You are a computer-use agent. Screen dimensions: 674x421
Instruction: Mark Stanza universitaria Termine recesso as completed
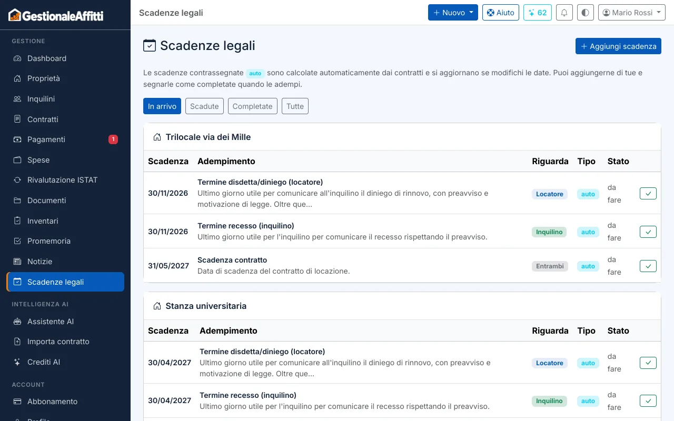(x=648, y=400)
